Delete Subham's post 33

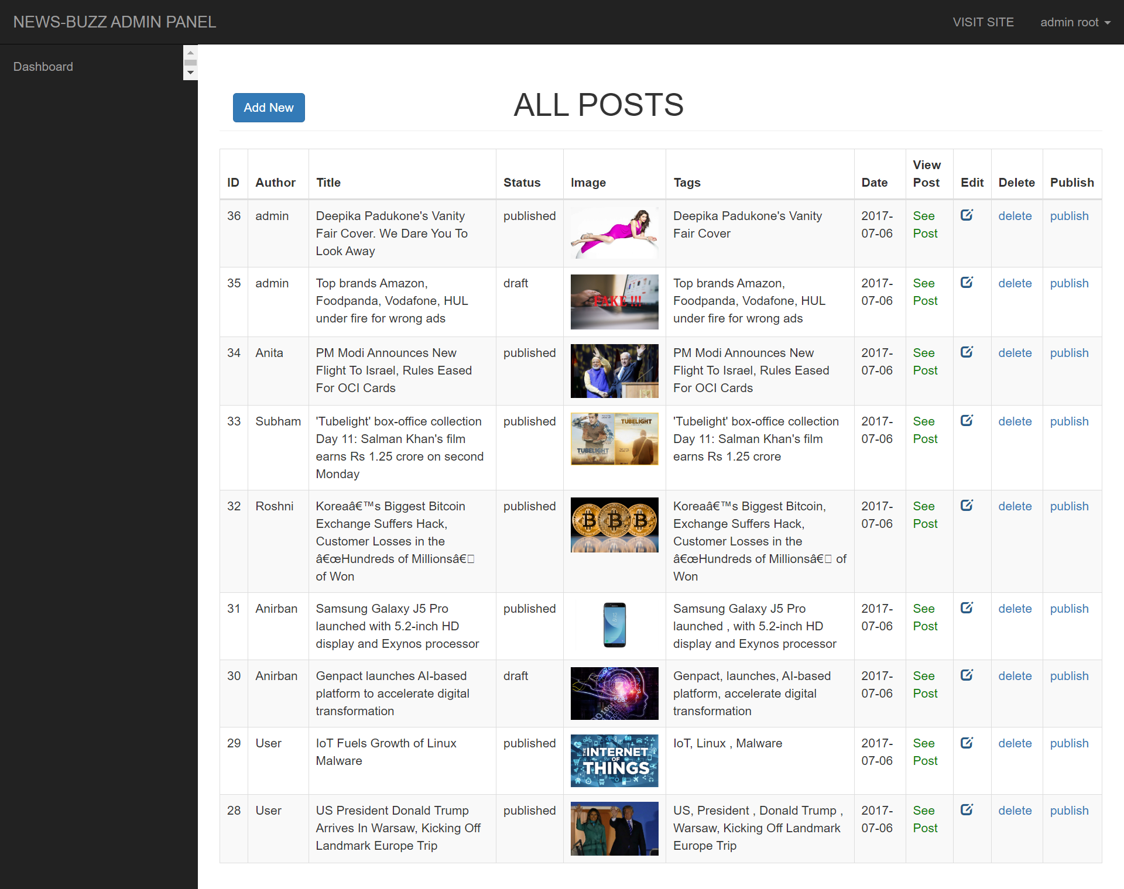(1015, 421)
